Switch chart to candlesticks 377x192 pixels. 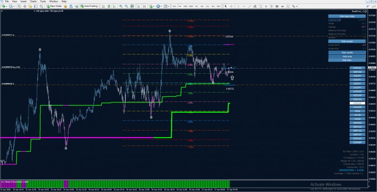click(109, 6)
